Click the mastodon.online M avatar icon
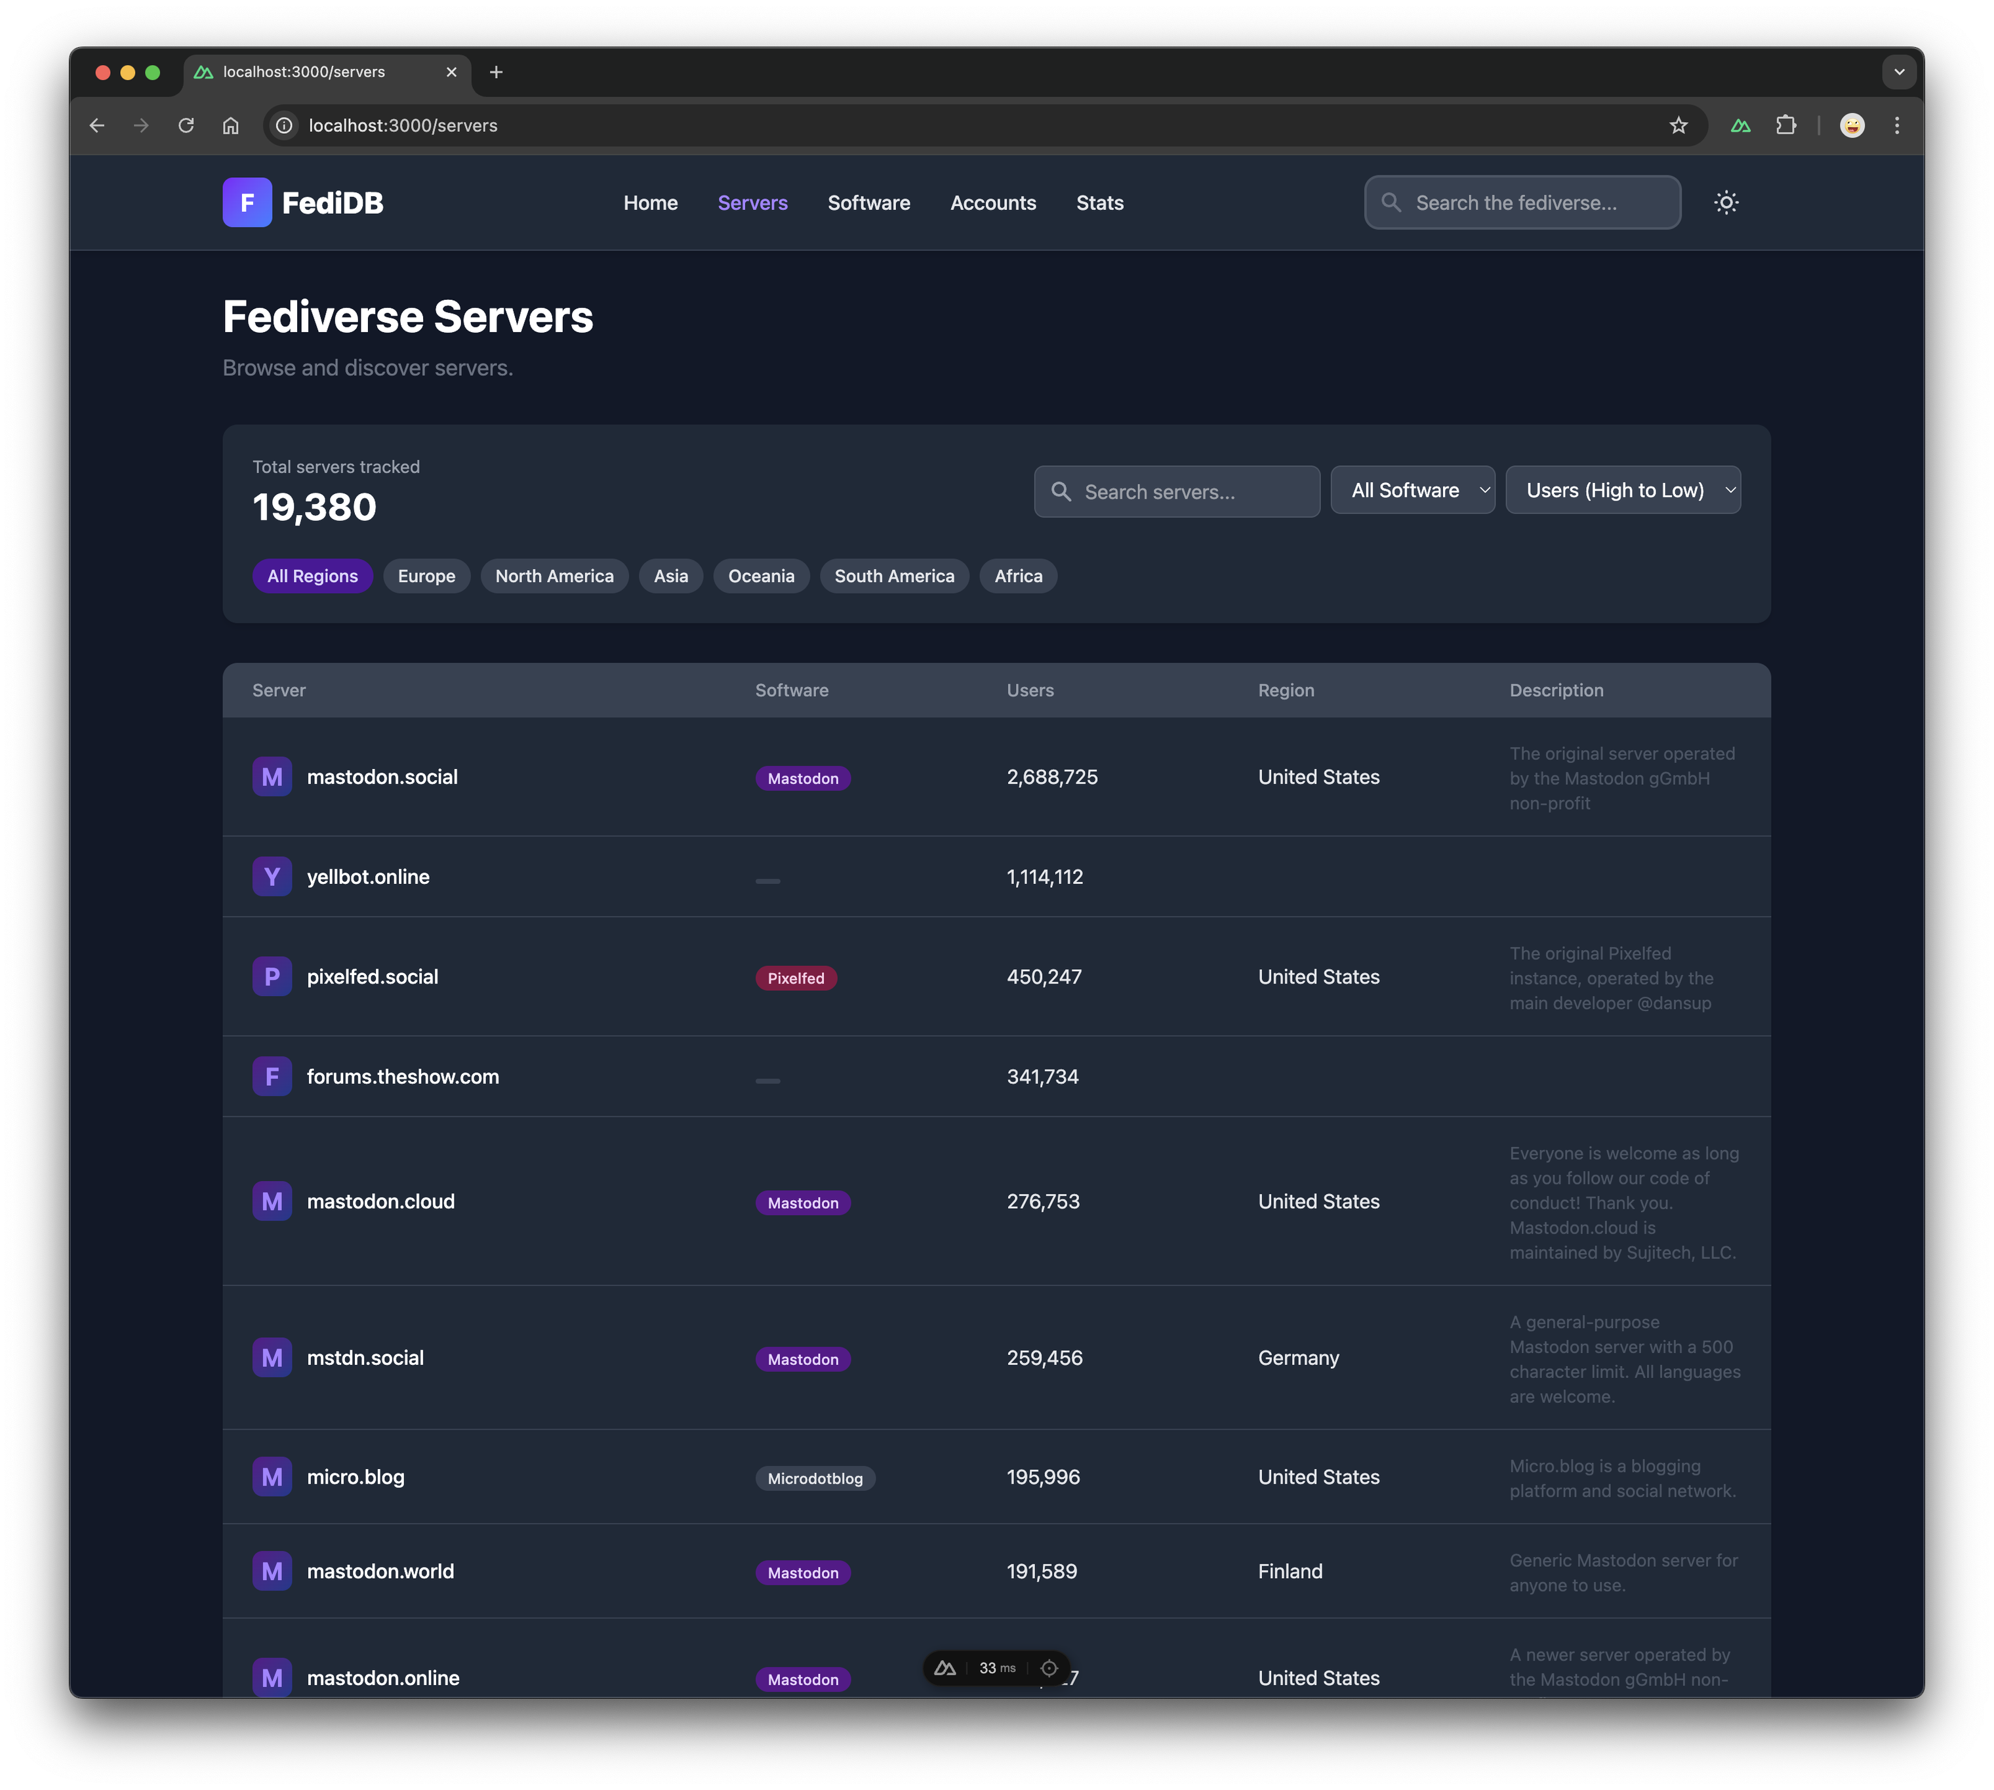This screenshot has width=1994, height=1790. (x=272, y=1677)
